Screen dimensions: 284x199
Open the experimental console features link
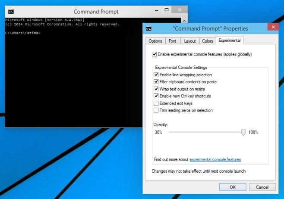click(215, 159)
